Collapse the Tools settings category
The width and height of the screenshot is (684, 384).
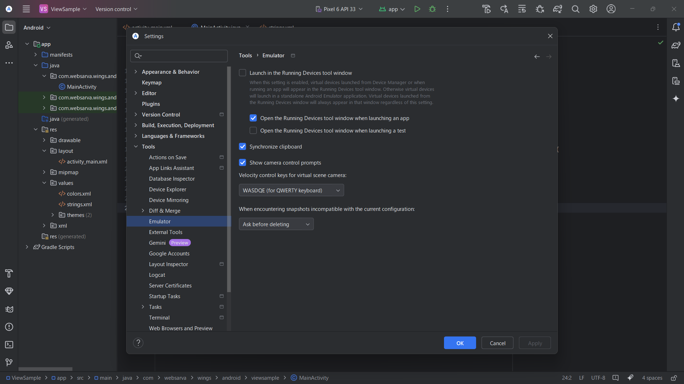coord(136,146)
